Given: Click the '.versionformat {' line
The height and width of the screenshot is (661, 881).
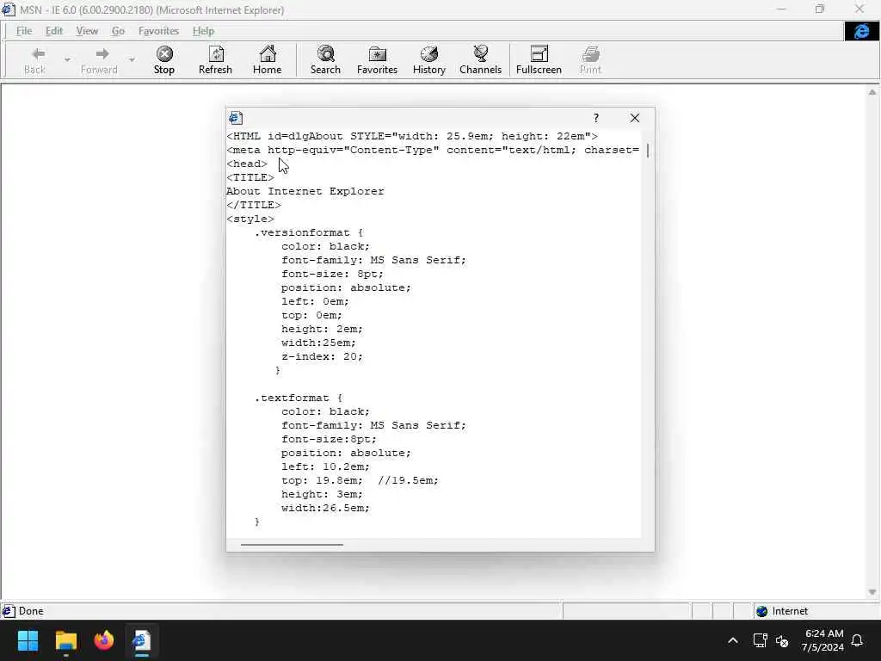Looking at the screenshot, I should (309, 232).
